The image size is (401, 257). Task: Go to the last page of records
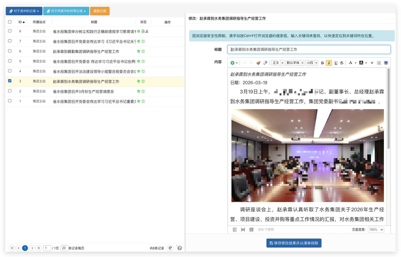click(x=39, y=248)
